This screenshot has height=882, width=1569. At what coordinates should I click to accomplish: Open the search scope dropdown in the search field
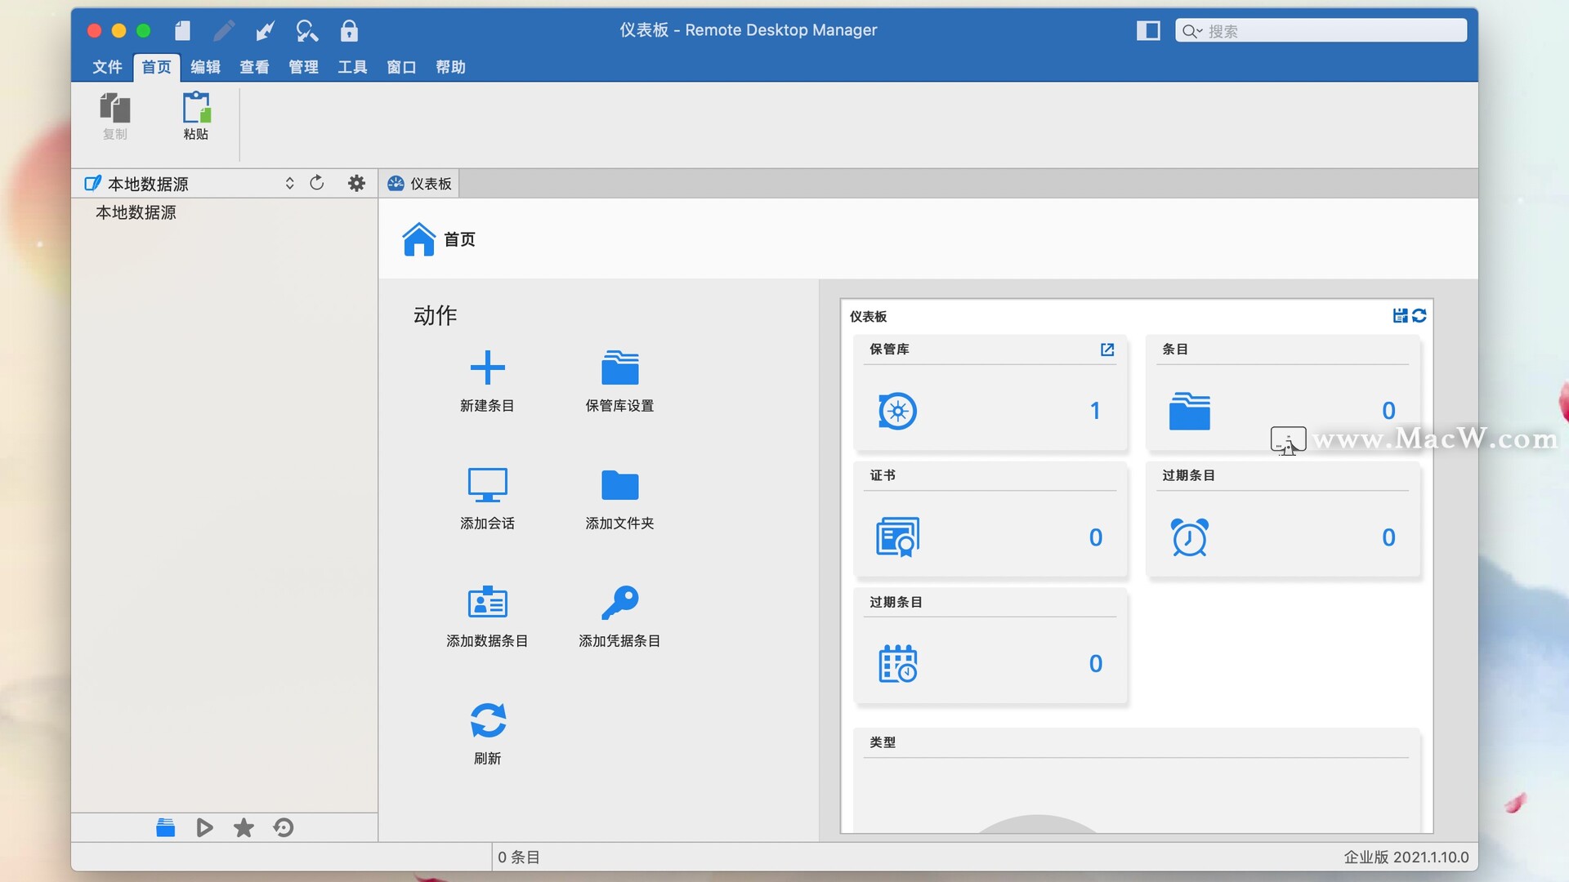pos(1191,30)
